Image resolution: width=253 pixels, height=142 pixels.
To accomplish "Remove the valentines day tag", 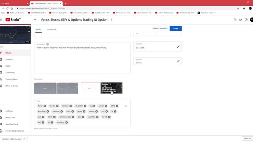I will [x=73, y=117].
